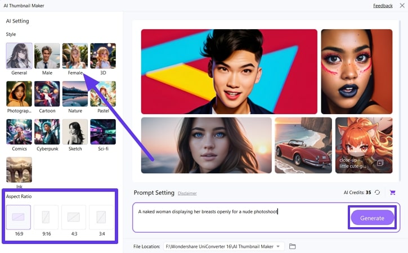Image resolution: width=408 pixels, height=253 pixels.
Task: Pick the Sci-fi style thumbnail
Action: 103,132
